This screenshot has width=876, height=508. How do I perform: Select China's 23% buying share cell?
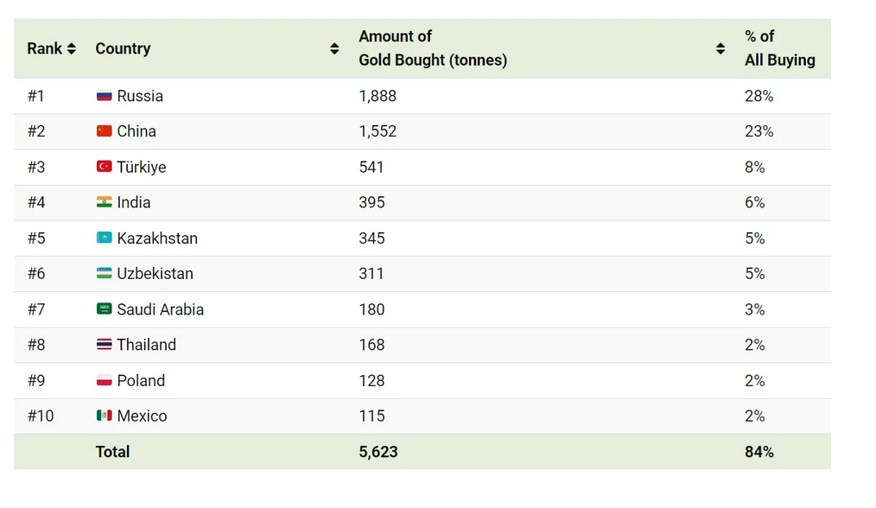pyautogui.click(x=759, y=131)
